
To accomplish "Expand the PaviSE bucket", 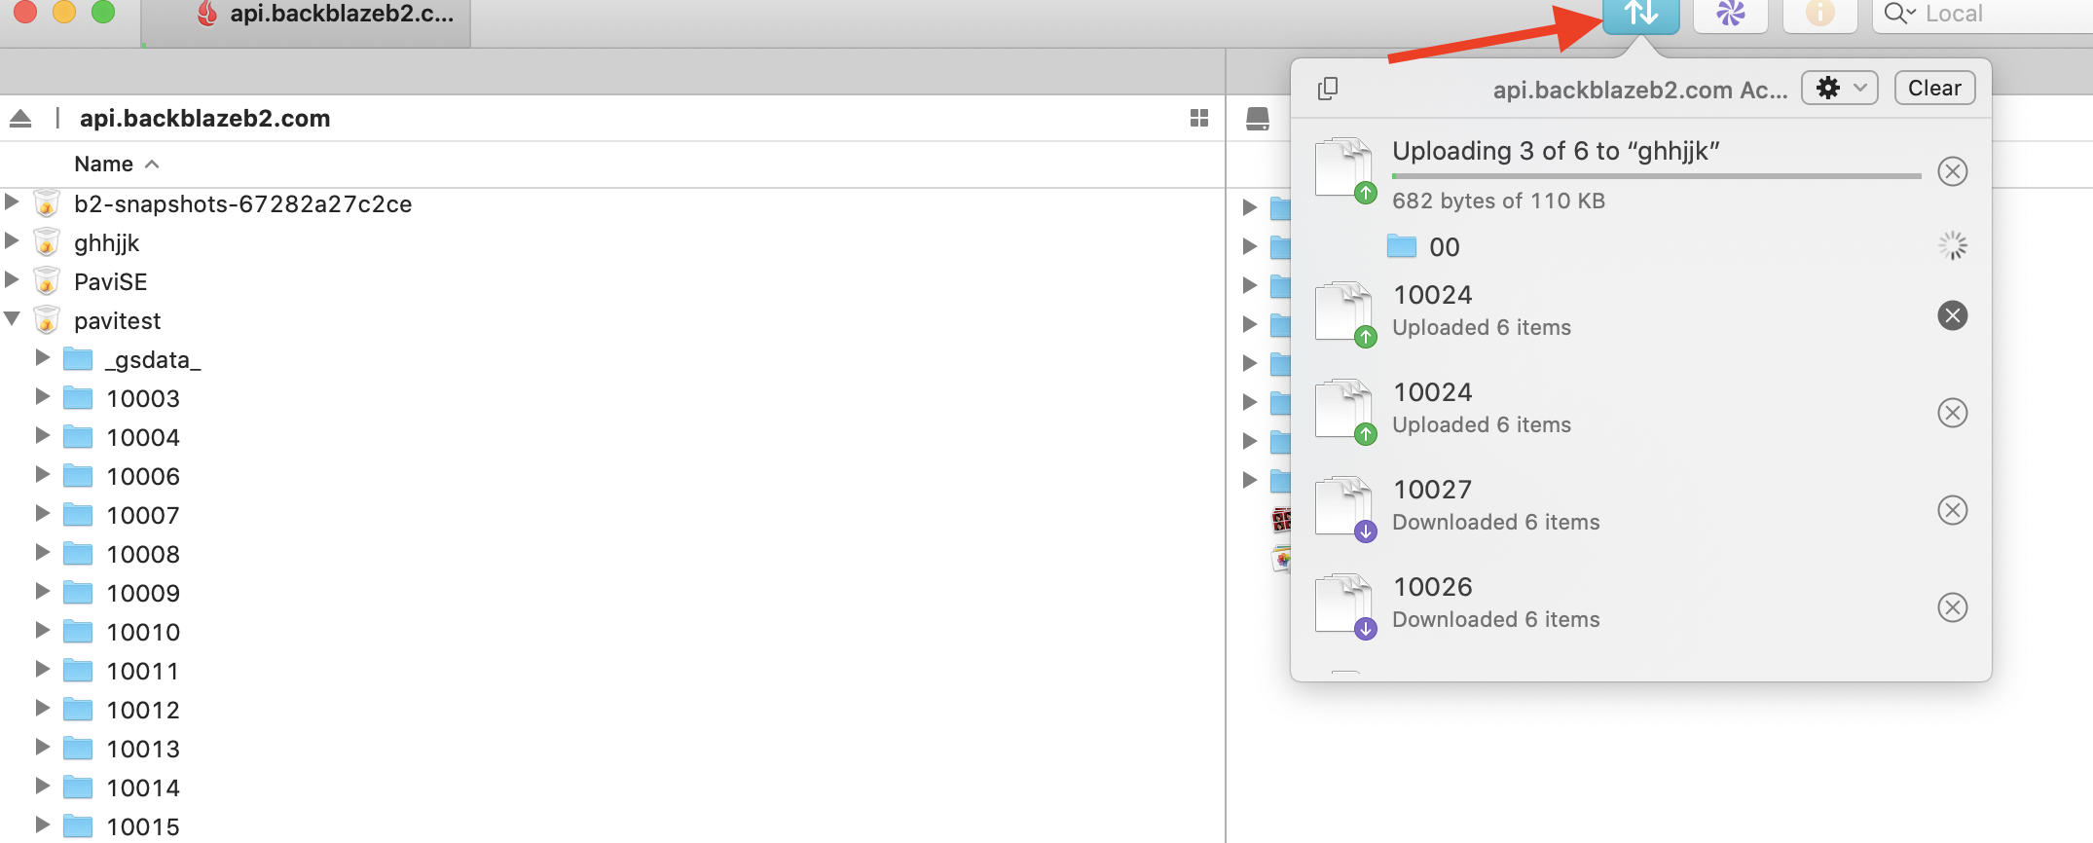I will pyautogui.click(x=12, y=279).
